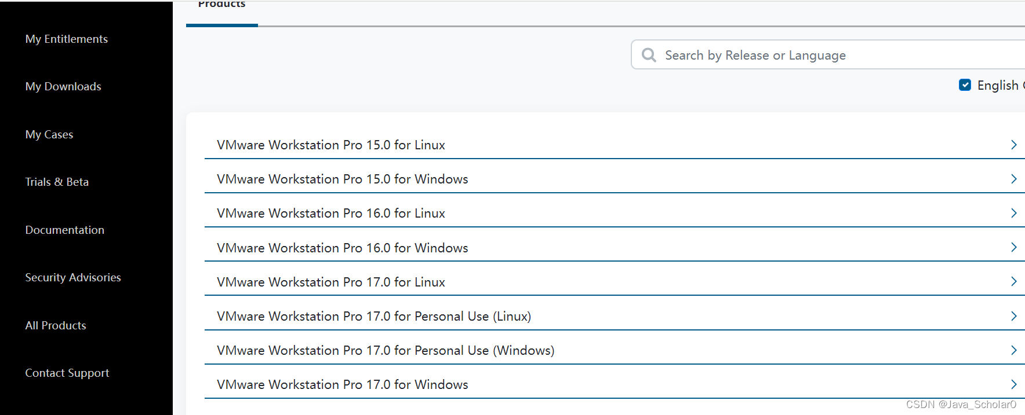Expand 17.0 Personal Use (Windows) chevron

click(x=1013, y=350)
